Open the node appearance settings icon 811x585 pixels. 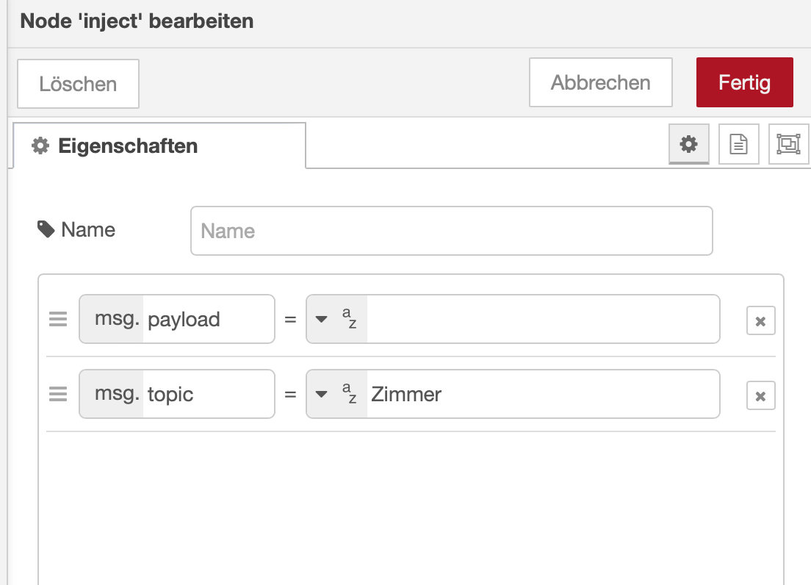click(788, 144)
